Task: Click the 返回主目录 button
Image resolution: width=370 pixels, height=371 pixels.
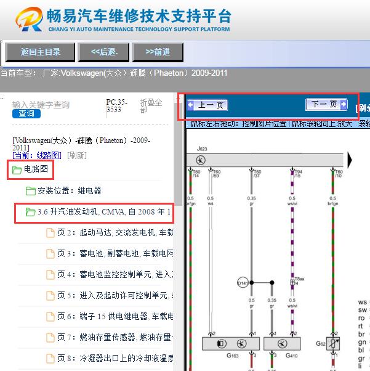Action: pos(40,52)
